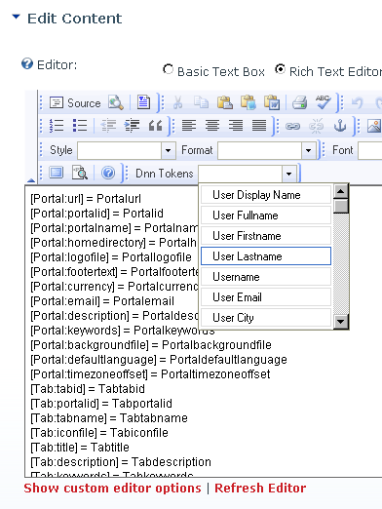
Task: Center align the text
Action: (212, 126)
